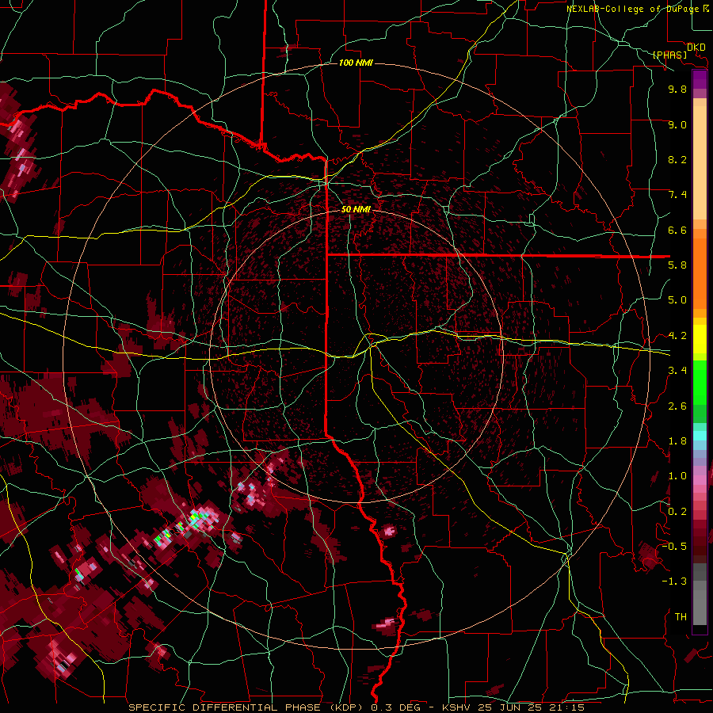Image resolution: width=713 pixels, height=713 pixels.
Task: Click the TH label at legend bottom
Action: click(681, 617)
